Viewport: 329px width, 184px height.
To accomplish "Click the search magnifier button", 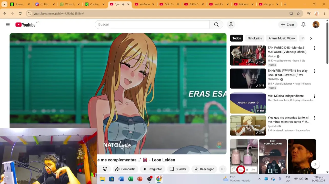I will 216,25.
